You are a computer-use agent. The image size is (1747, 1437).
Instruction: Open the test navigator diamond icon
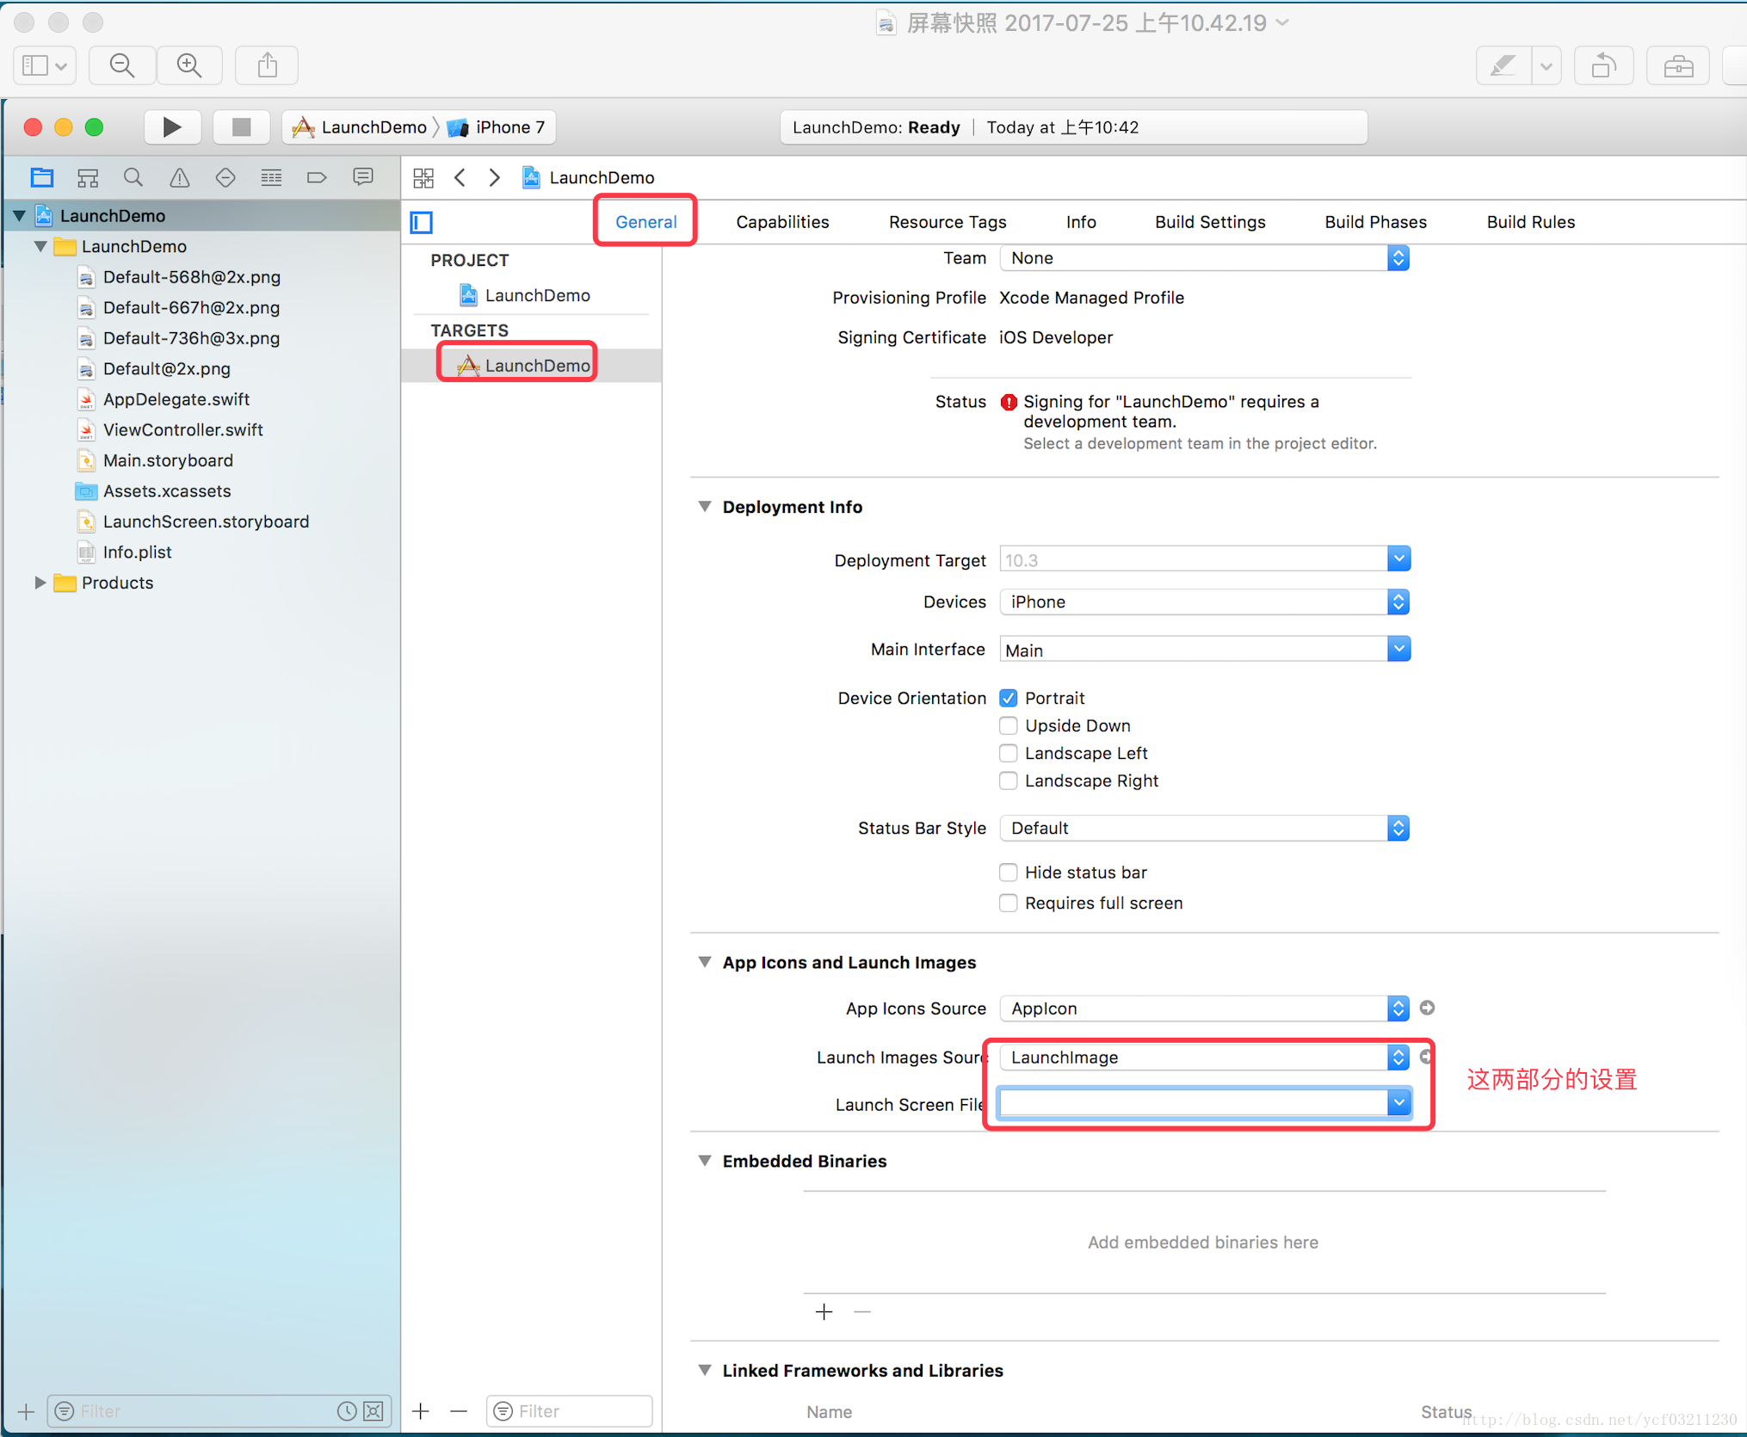[225, 178]
